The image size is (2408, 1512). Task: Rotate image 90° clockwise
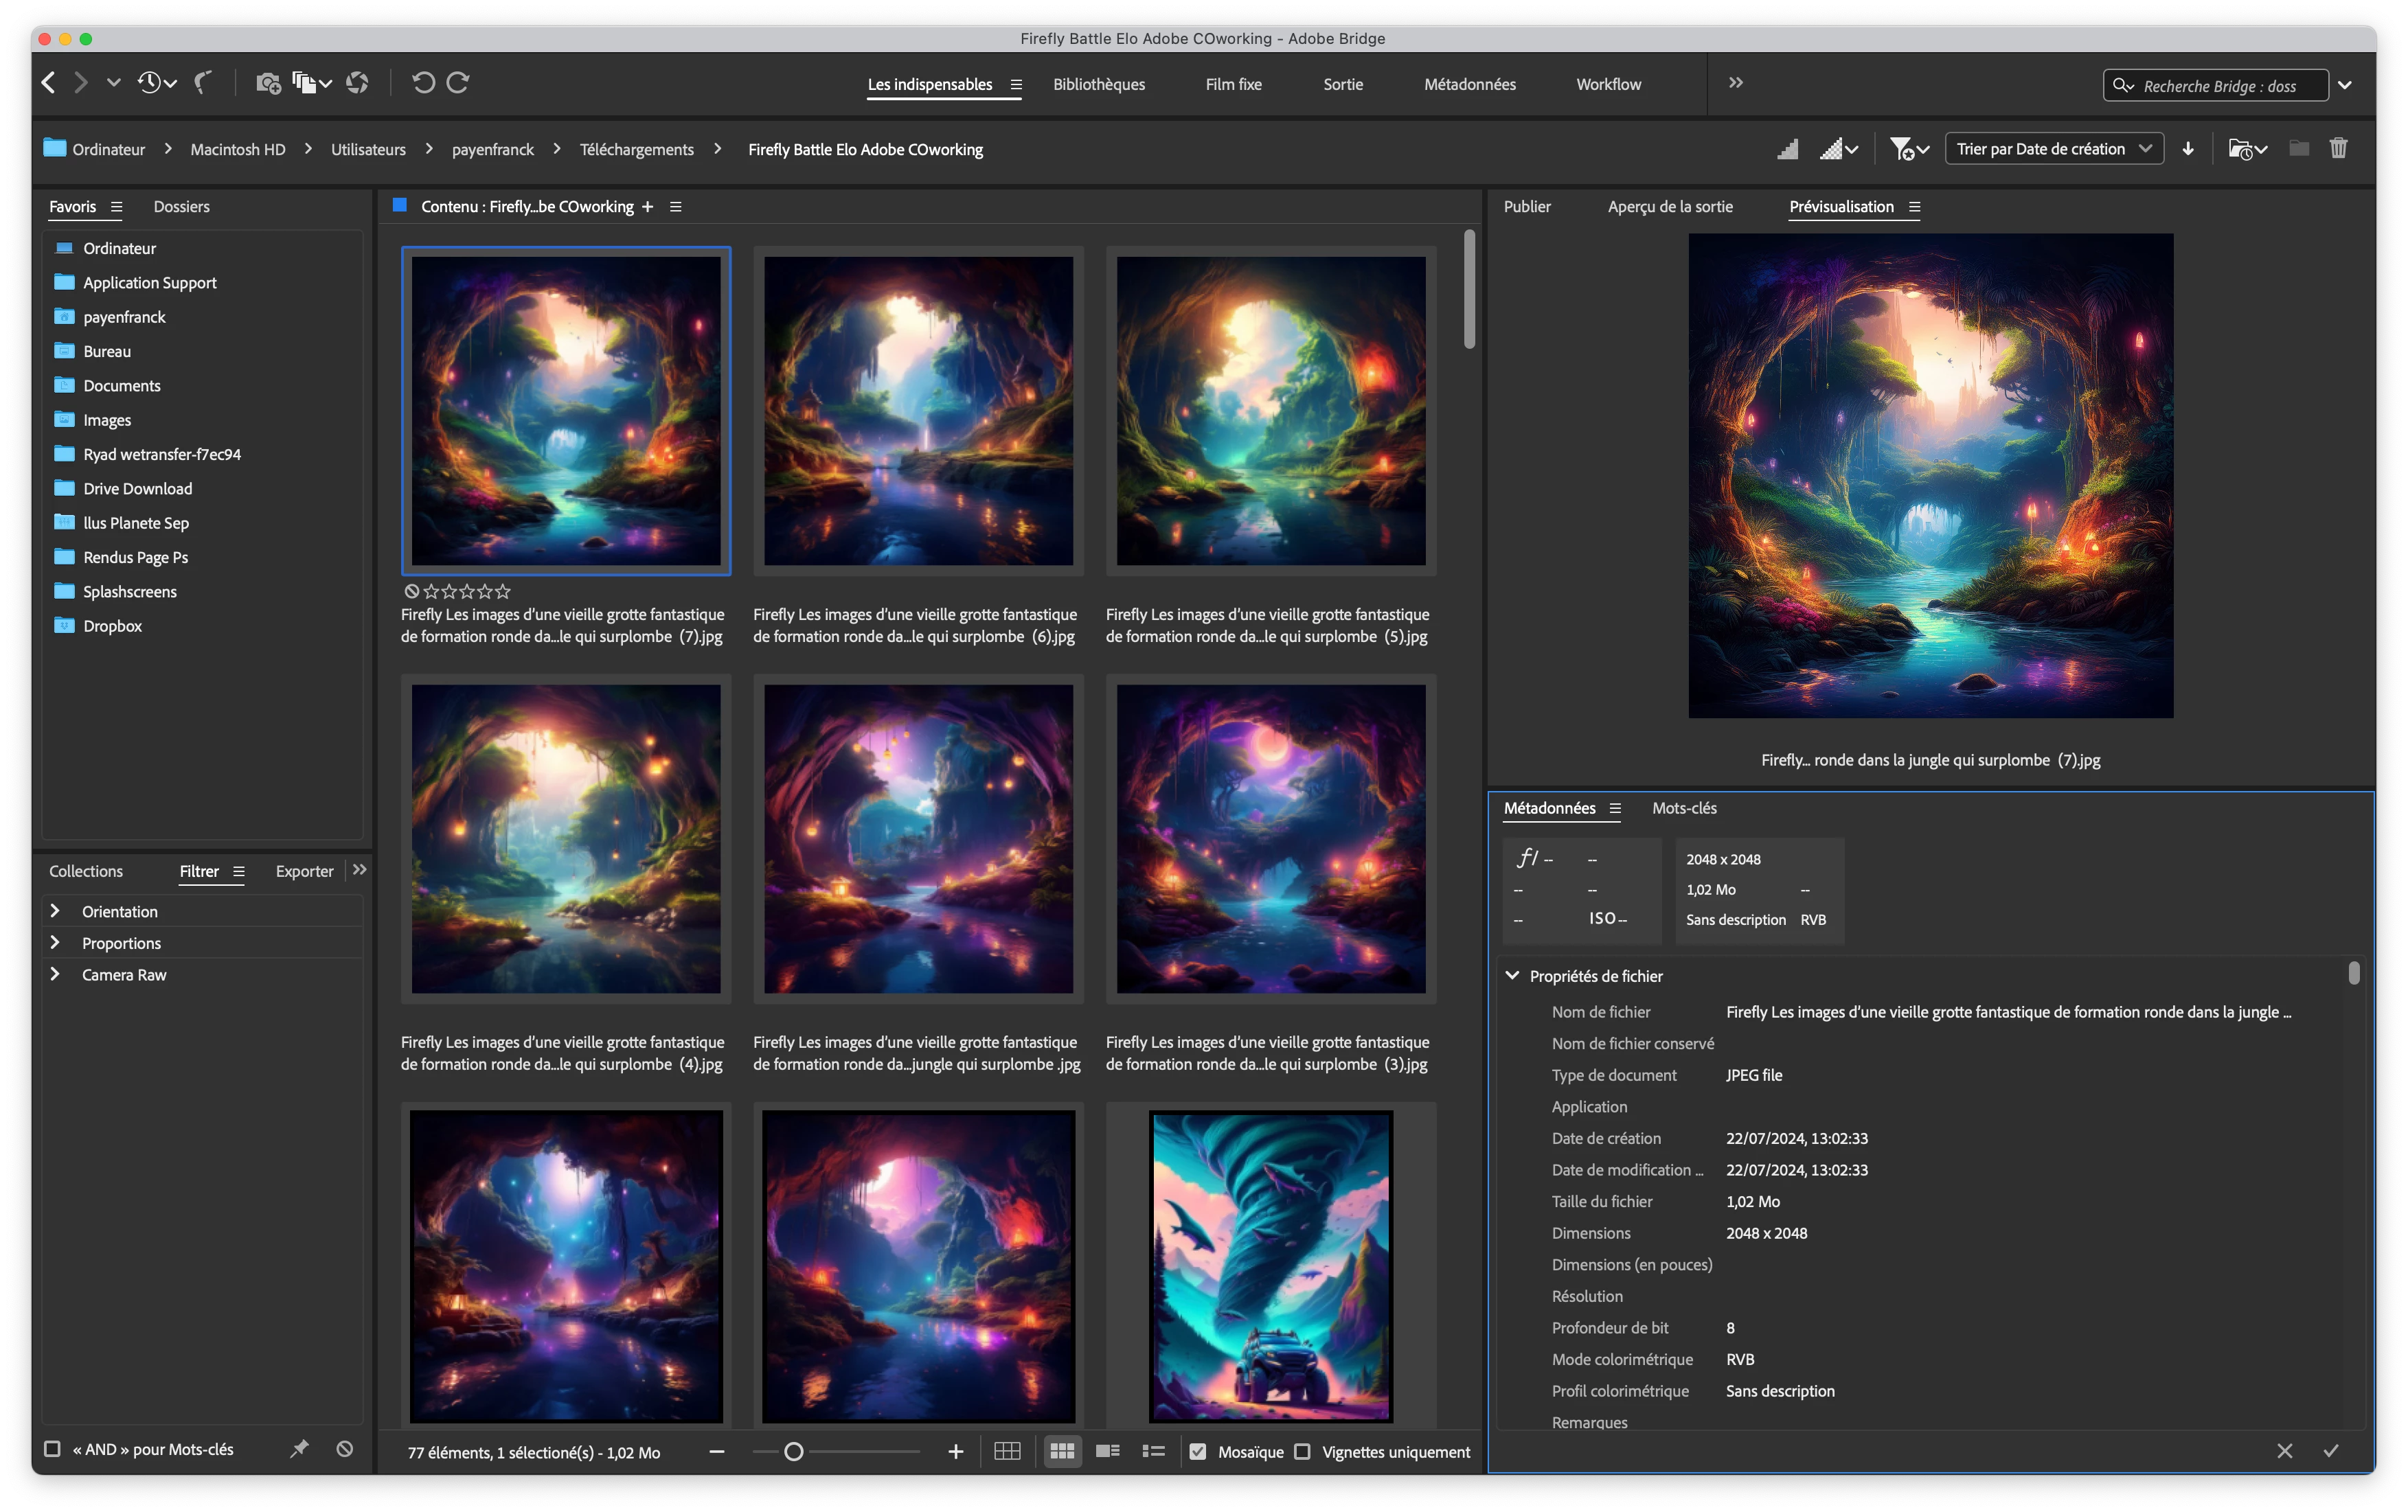coord(458,83)
